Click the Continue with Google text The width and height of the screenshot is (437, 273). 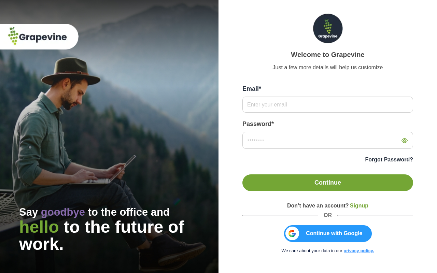[x=334, y=233]
